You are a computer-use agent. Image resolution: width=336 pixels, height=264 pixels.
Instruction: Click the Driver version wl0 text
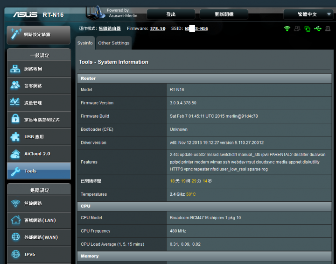tap(217, 143)
